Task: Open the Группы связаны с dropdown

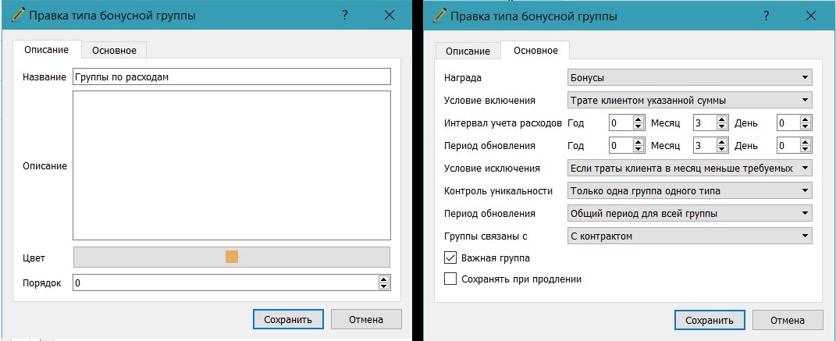Action: point(689,236)
